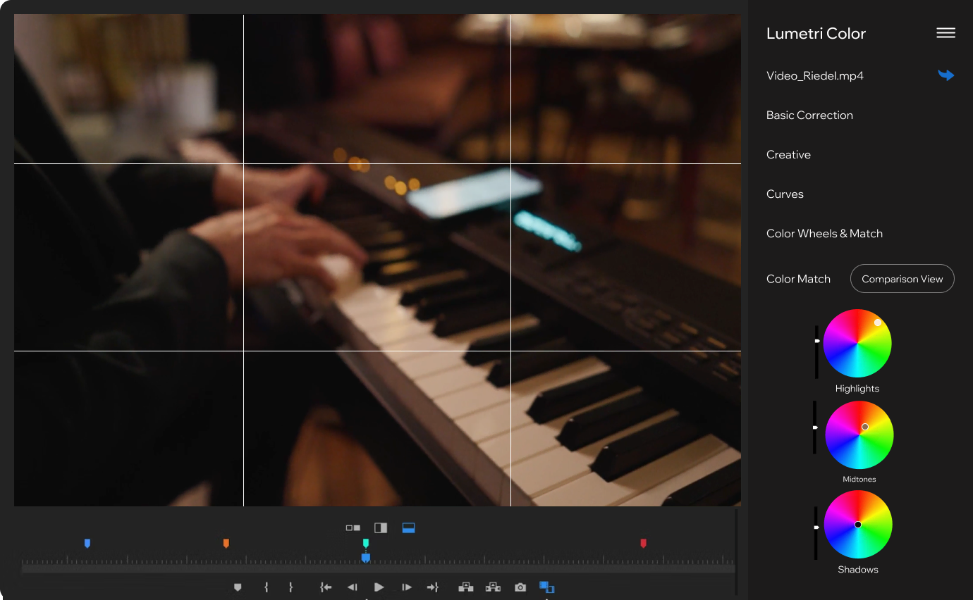This screenshot has height=600, width=973.
Task: Click the blue playhead on the time ruler
Action: (x=365, y=558)
